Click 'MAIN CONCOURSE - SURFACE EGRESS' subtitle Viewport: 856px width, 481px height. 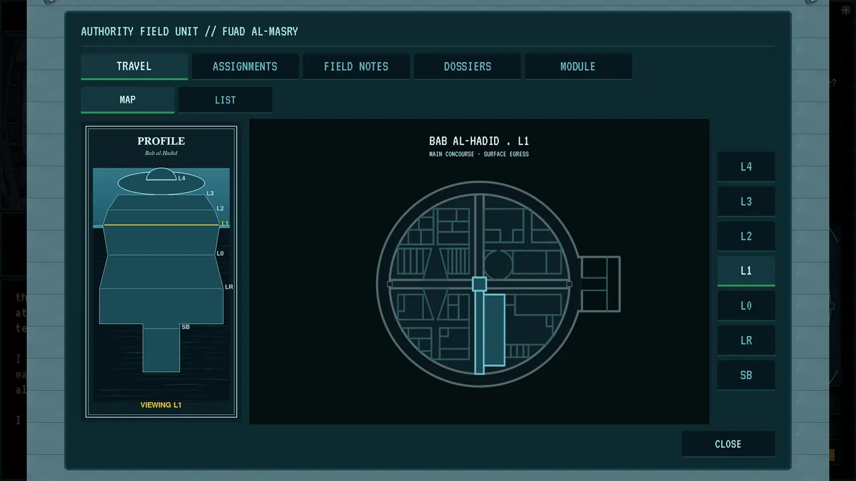point(479,154)
